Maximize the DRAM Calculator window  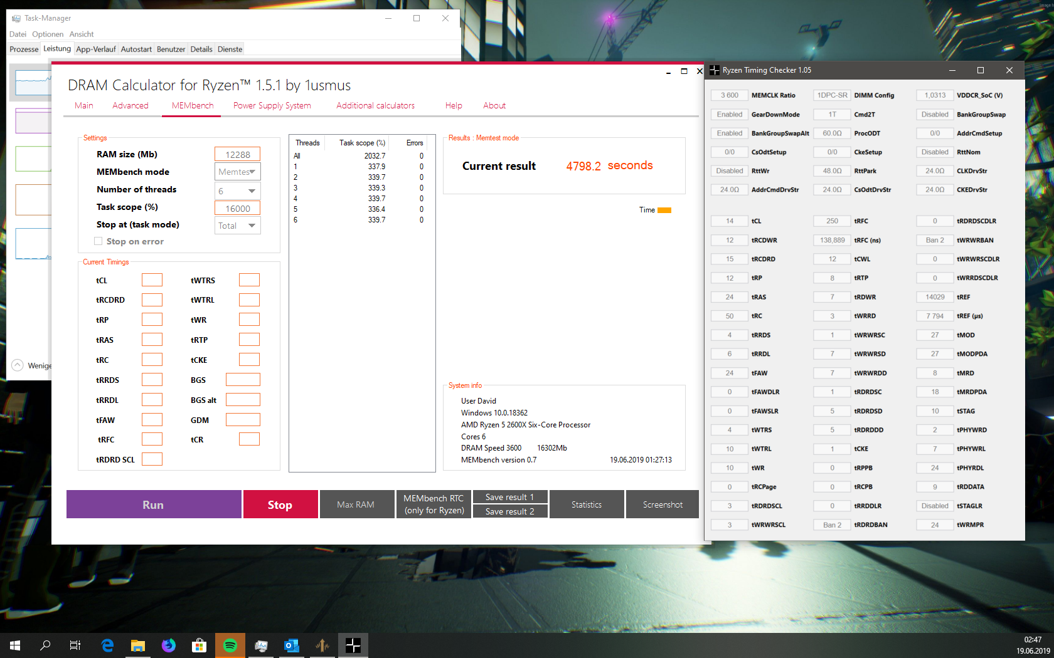[x=684, y=71]
